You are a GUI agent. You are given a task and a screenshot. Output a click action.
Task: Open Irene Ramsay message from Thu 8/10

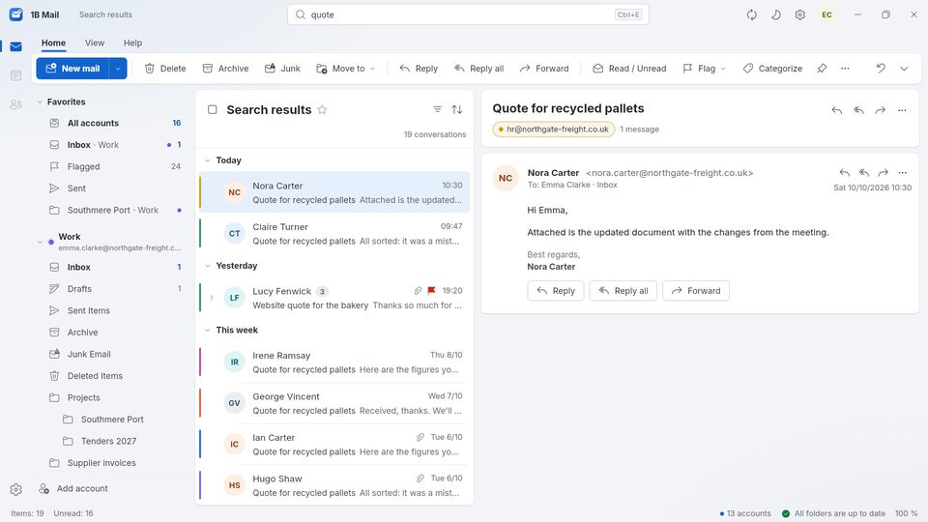tap(334, 362)
